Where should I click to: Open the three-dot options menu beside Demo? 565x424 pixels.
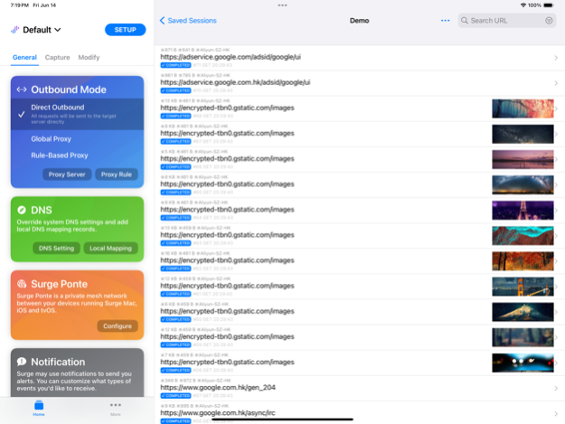pyautogui.click(x=445, y=20)
